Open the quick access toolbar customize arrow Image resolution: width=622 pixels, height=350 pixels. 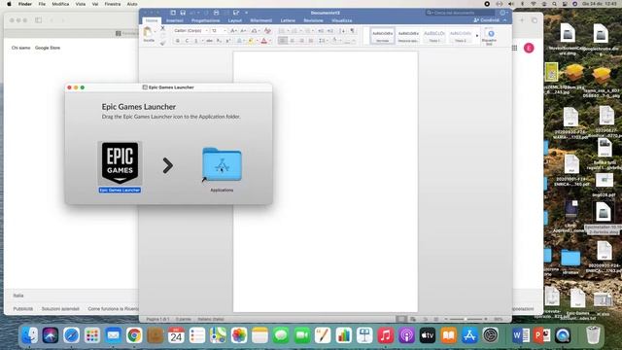246,13
